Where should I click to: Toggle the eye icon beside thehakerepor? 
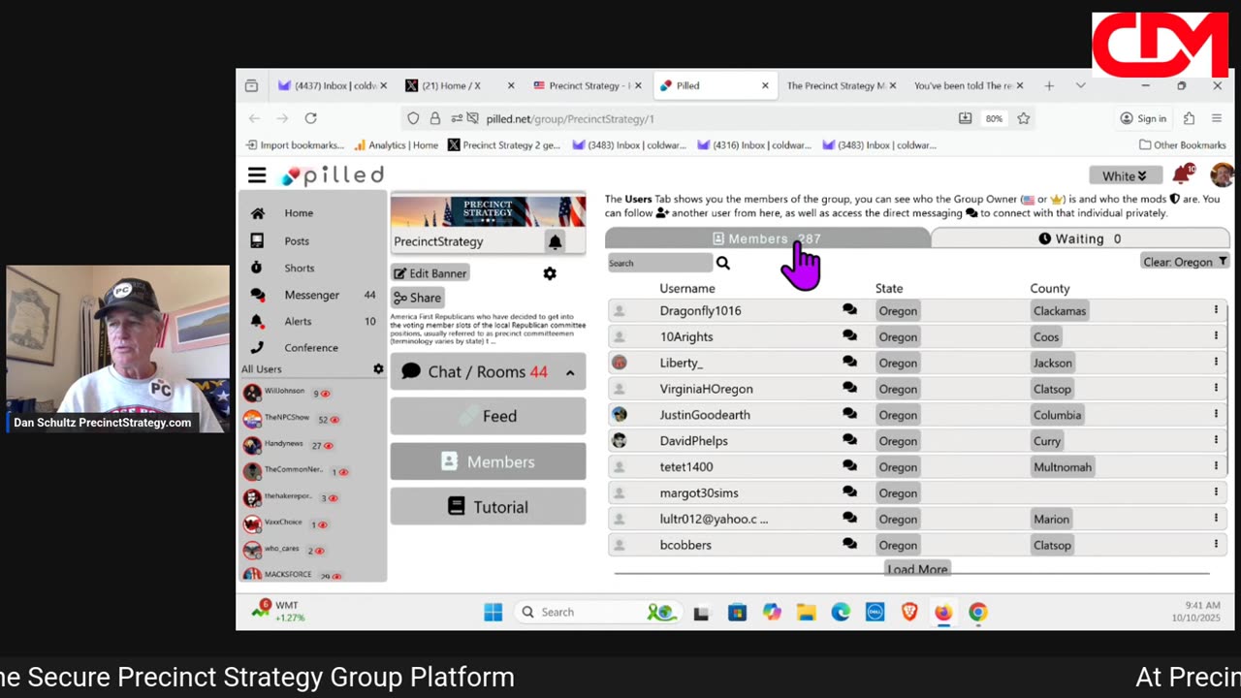334,498
